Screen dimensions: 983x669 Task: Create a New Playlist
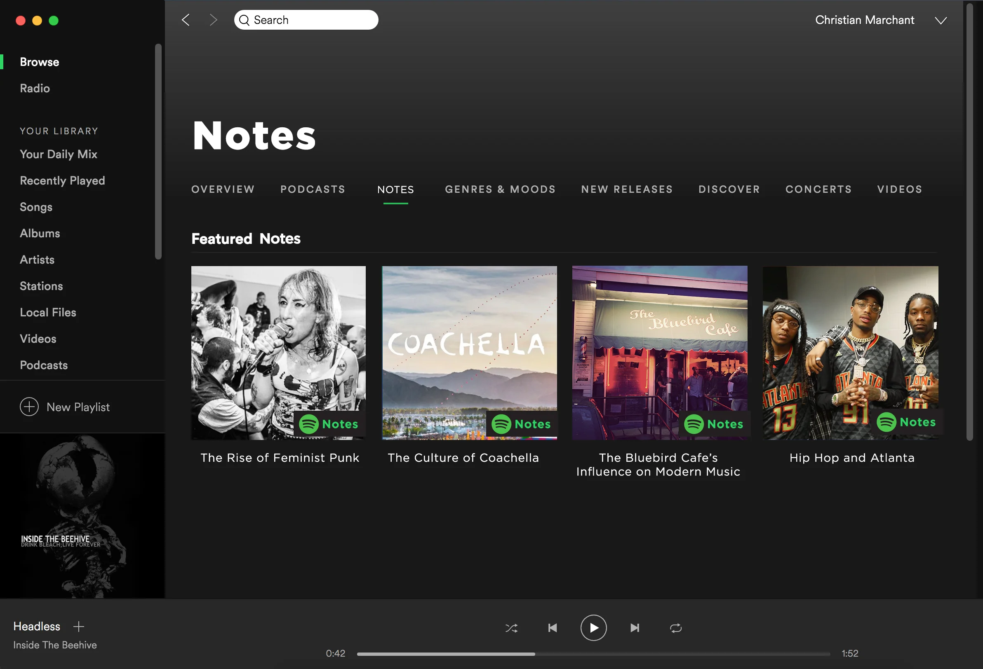[78, 407]
